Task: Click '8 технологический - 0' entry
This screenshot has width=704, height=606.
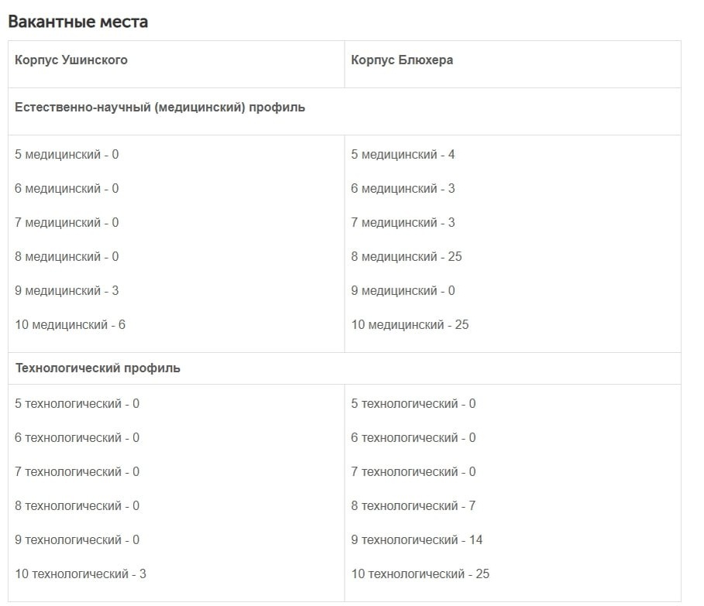Action: click(x=77, y=506)
